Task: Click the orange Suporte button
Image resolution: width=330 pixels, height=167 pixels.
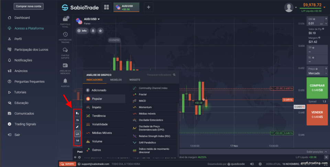Action: tap(68, 164)
